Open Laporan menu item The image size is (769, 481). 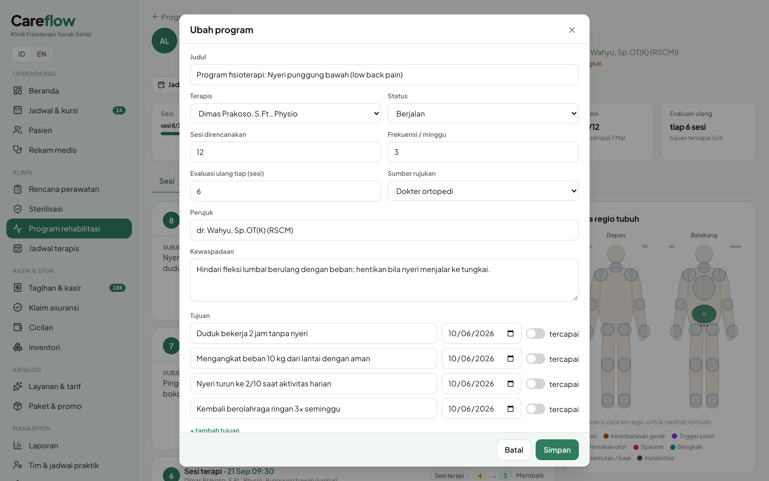coord(69,445)
